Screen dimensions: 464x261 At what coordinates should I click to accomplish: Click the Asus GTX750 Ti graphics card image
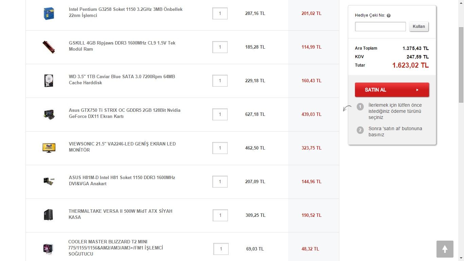click(x=49, y=114)
